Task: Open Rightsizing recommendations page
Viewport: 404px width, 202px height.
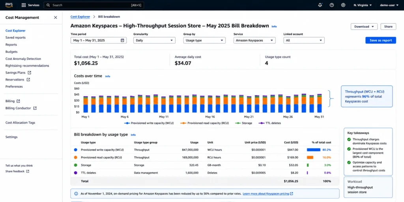Action: click(x=27, y=66)
